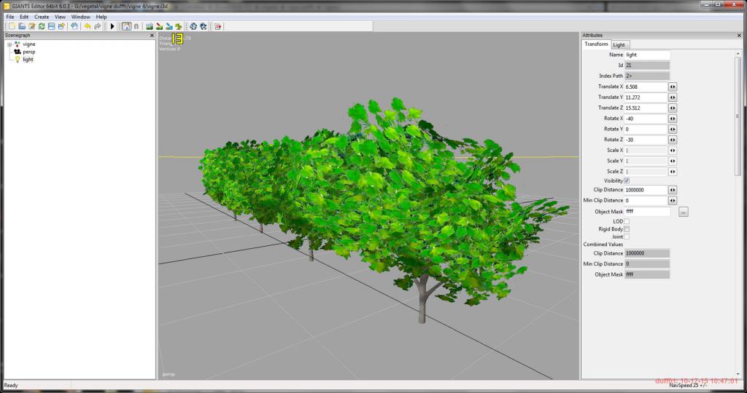The width and height of the screenshot is (747, 393).
Task: Click the Scale Z arrow stepper
Action: point(672,172)
